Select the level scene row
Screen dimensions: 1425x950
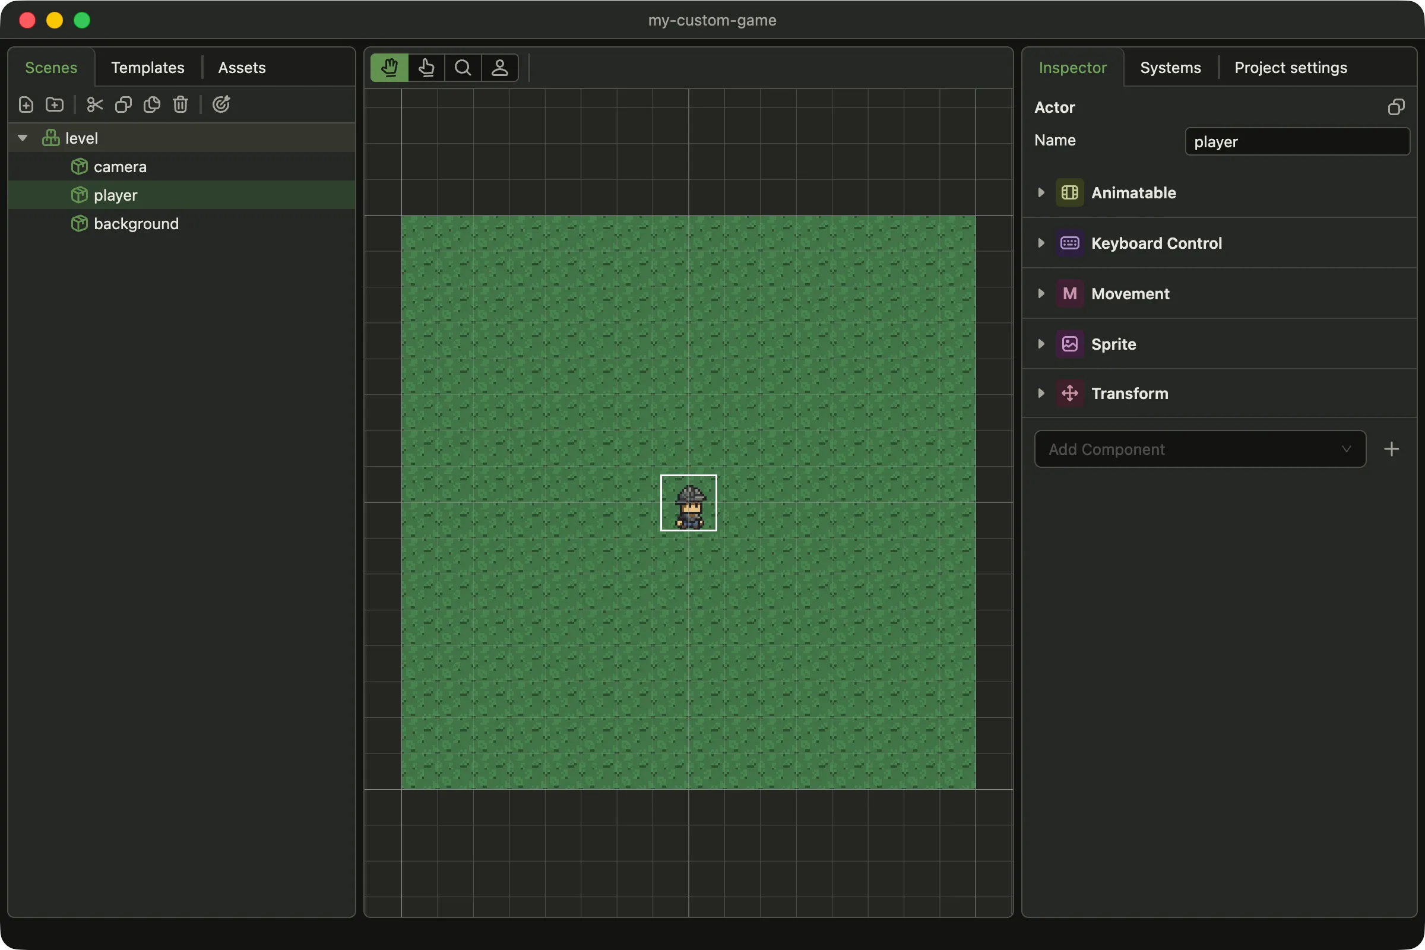point(182,138)
